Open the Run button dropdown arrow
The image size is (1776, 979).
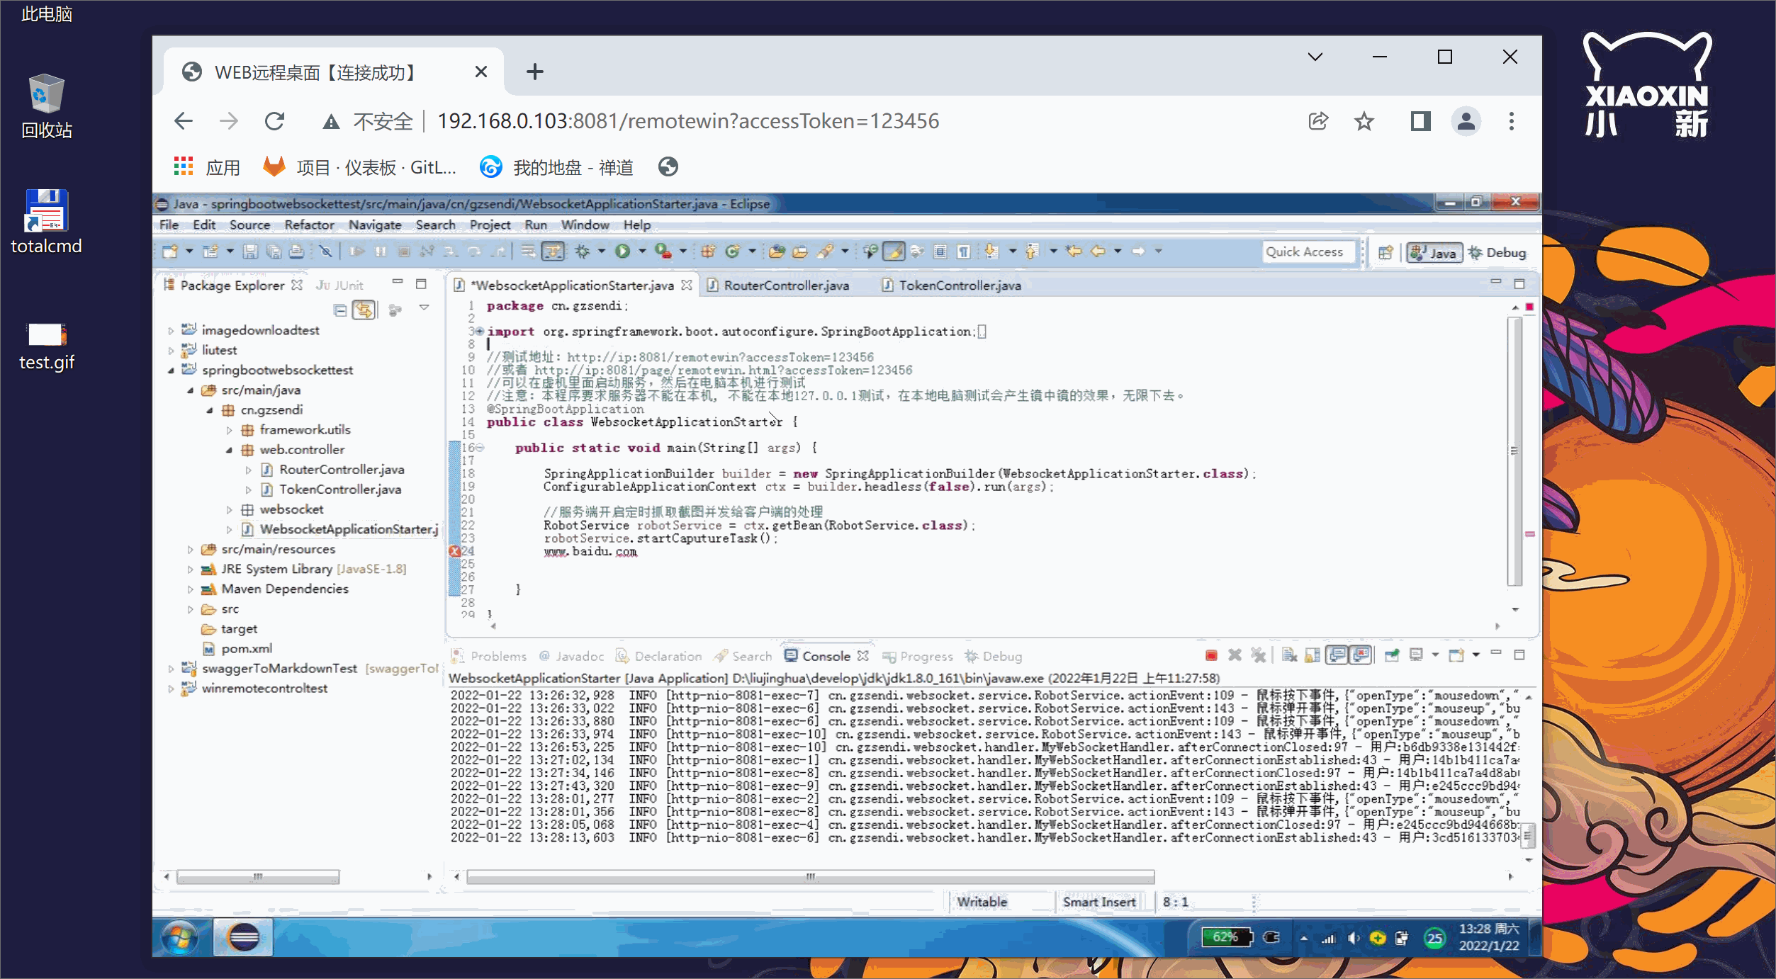(x=642, y=251)
